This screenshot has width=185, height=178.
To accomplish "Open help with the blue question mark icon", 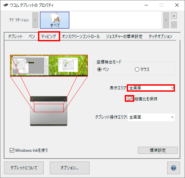I will click(174, 168).
